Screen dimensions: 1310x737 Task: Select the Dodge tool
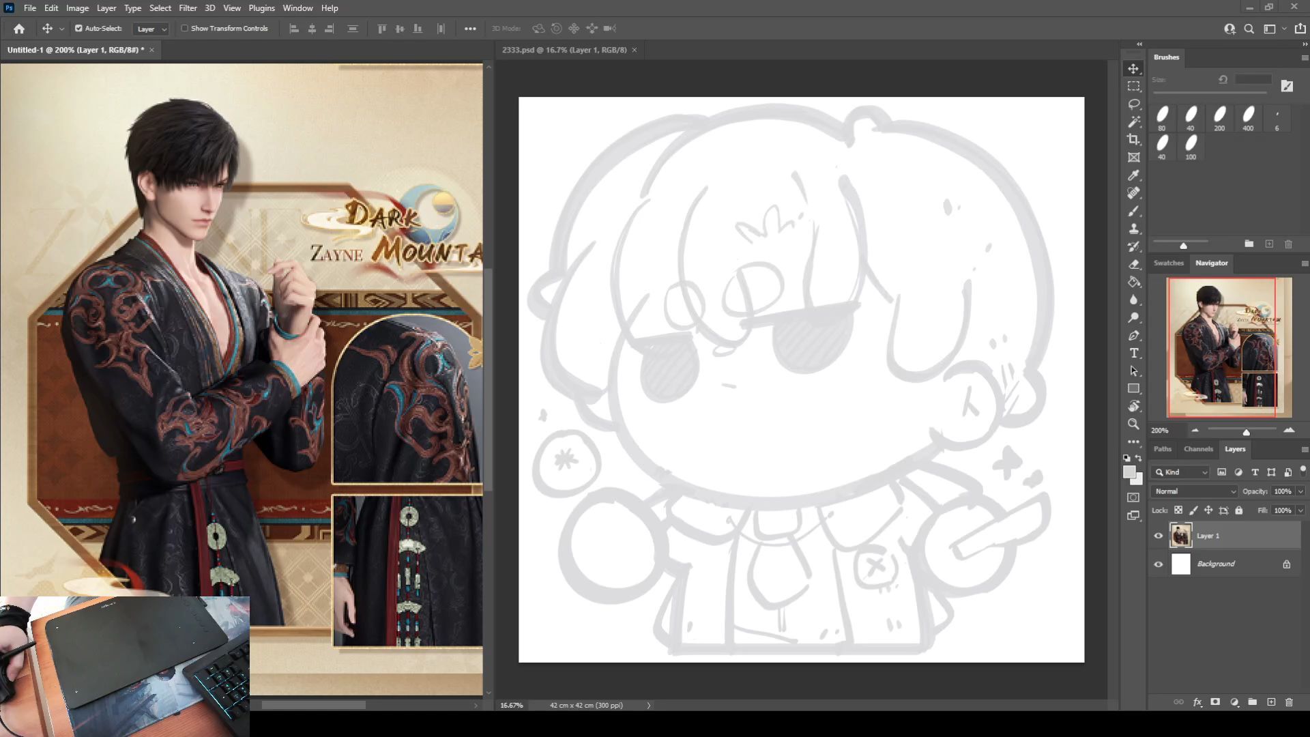[x=1133, y=317]
